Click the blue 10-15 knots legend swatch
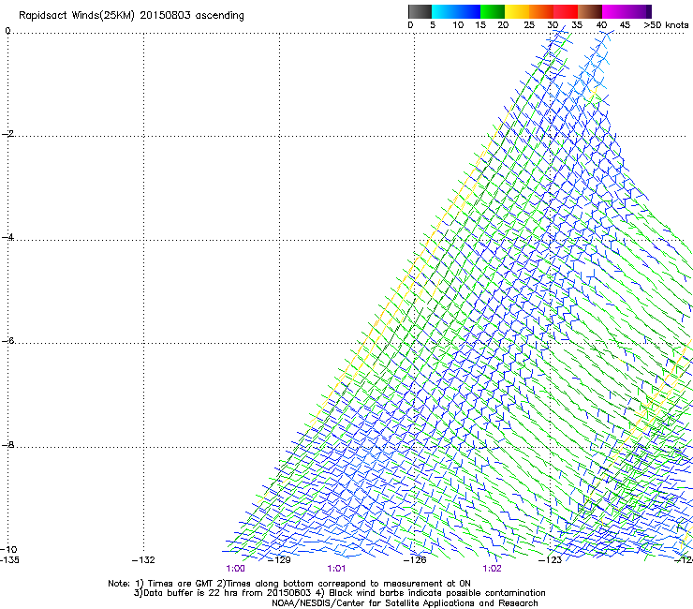The width and height of the screenshot is (693, 609). click(468, 11)
